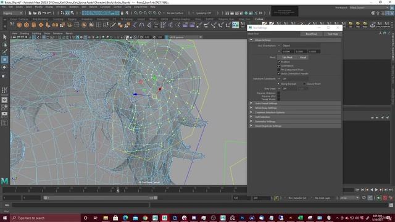The width and height of the screenshot is (395, 222).
Task: Click the No Live Surface field
Action: pyautogui.click(x=175, y=13)
